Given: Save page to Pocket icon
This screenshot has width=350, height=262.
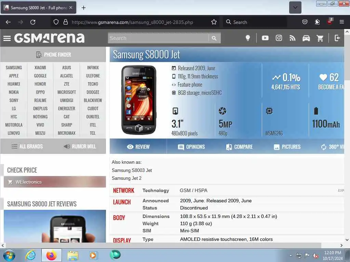Looking at the screenshot, I should coord(305,22).
